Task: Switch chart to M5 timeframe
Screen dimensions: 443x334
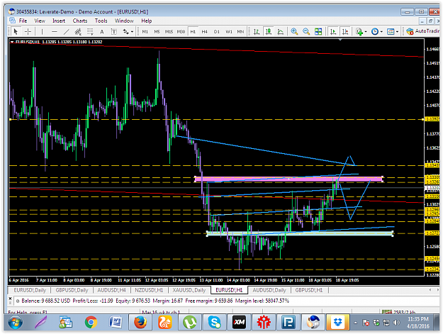Action: point(157,32)
